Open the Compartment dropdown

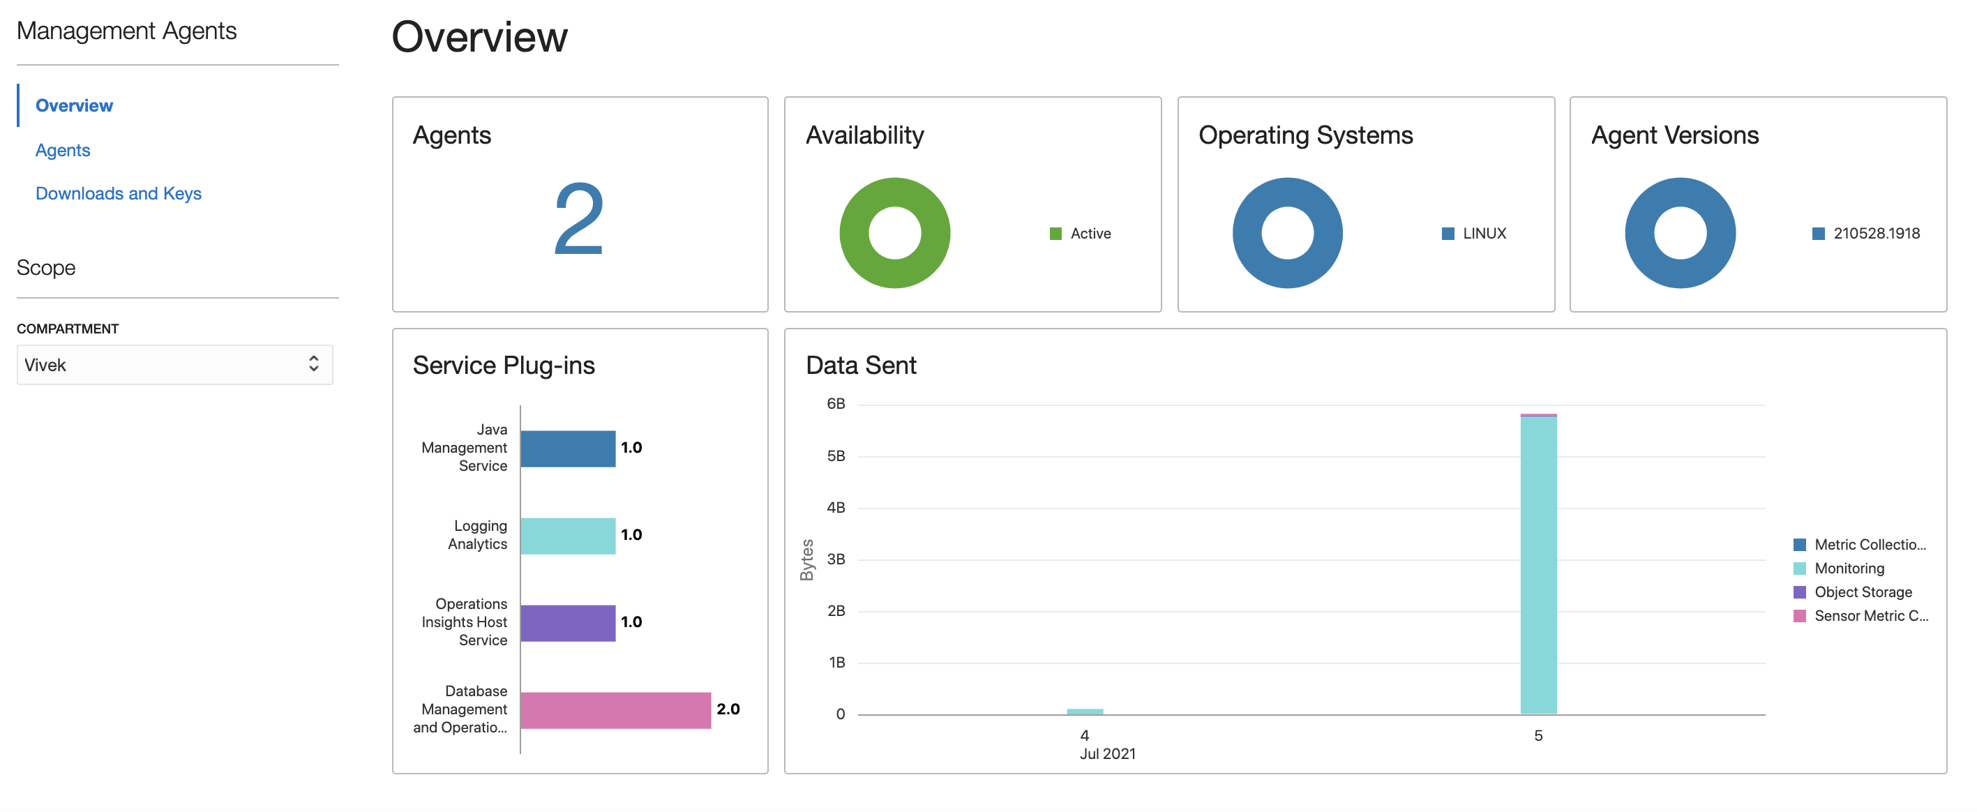[174, 365]
